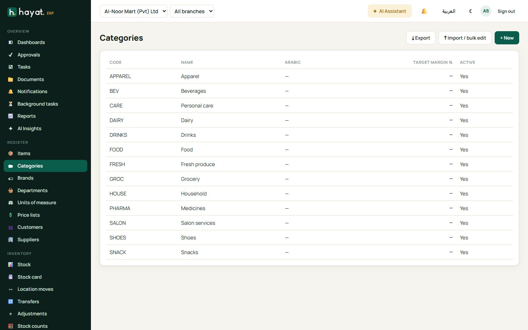Viewport: 528px width, 330px height.
Task: Click the Stock counts icon
Action: 11,326
